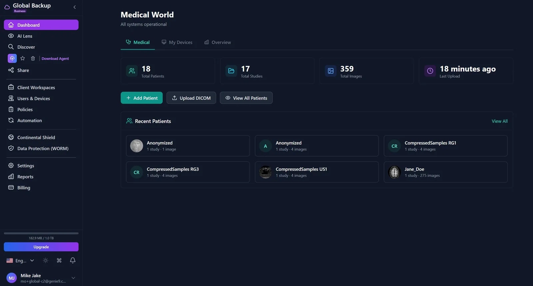Toggle light theme with the sun icon
This screenshot has width=533, height=286.
[x=46, y=261]
